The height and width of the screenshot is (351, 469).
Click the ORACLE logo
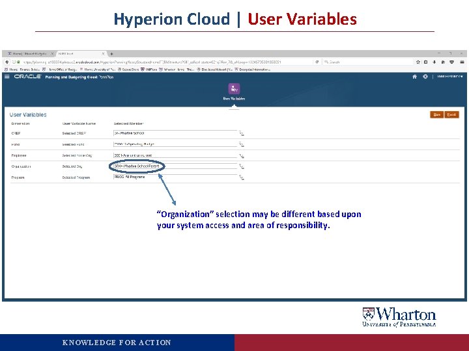click(27, 77)
